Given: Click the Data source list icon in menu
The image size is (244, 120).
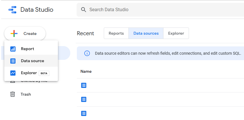Looking at the screenshot, I should (x=13, y=61).
